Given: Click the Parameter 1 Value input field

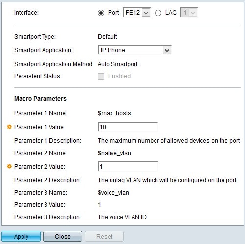Looking at the screenshot, I should (x=128, y=127).
